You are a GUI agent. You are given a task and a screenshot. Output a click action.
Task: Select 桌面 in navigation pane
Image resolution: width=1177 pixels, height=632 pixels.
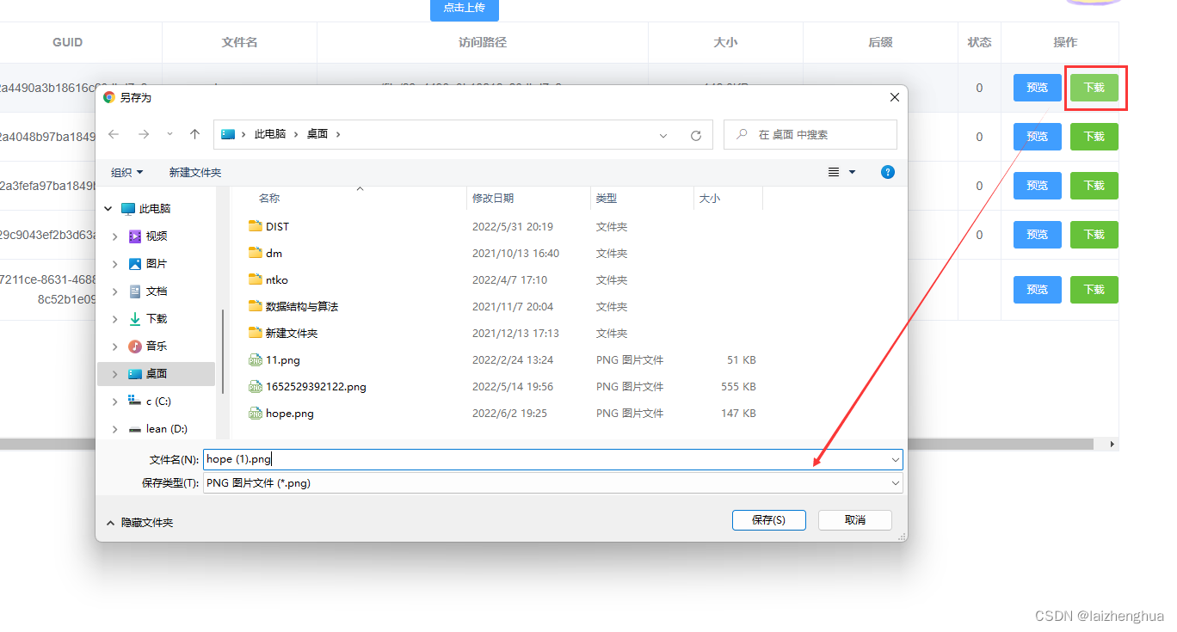157,374
